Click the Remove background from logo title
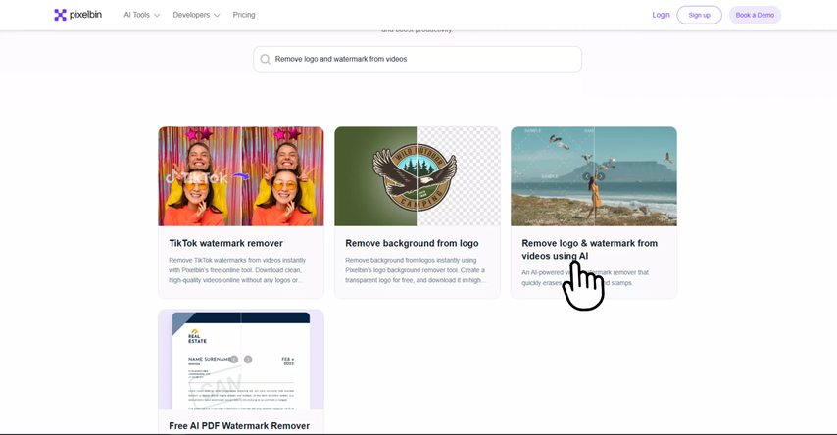The height and width of the screenshot is (435, 837). [x=412, y=243]
